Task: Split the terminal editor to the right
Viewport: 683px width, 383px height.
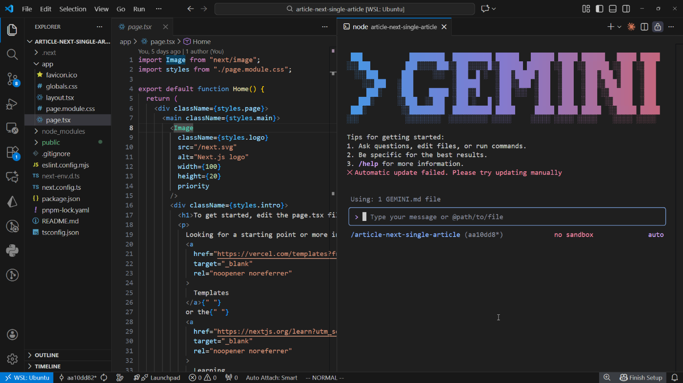Action: point(644,27)
